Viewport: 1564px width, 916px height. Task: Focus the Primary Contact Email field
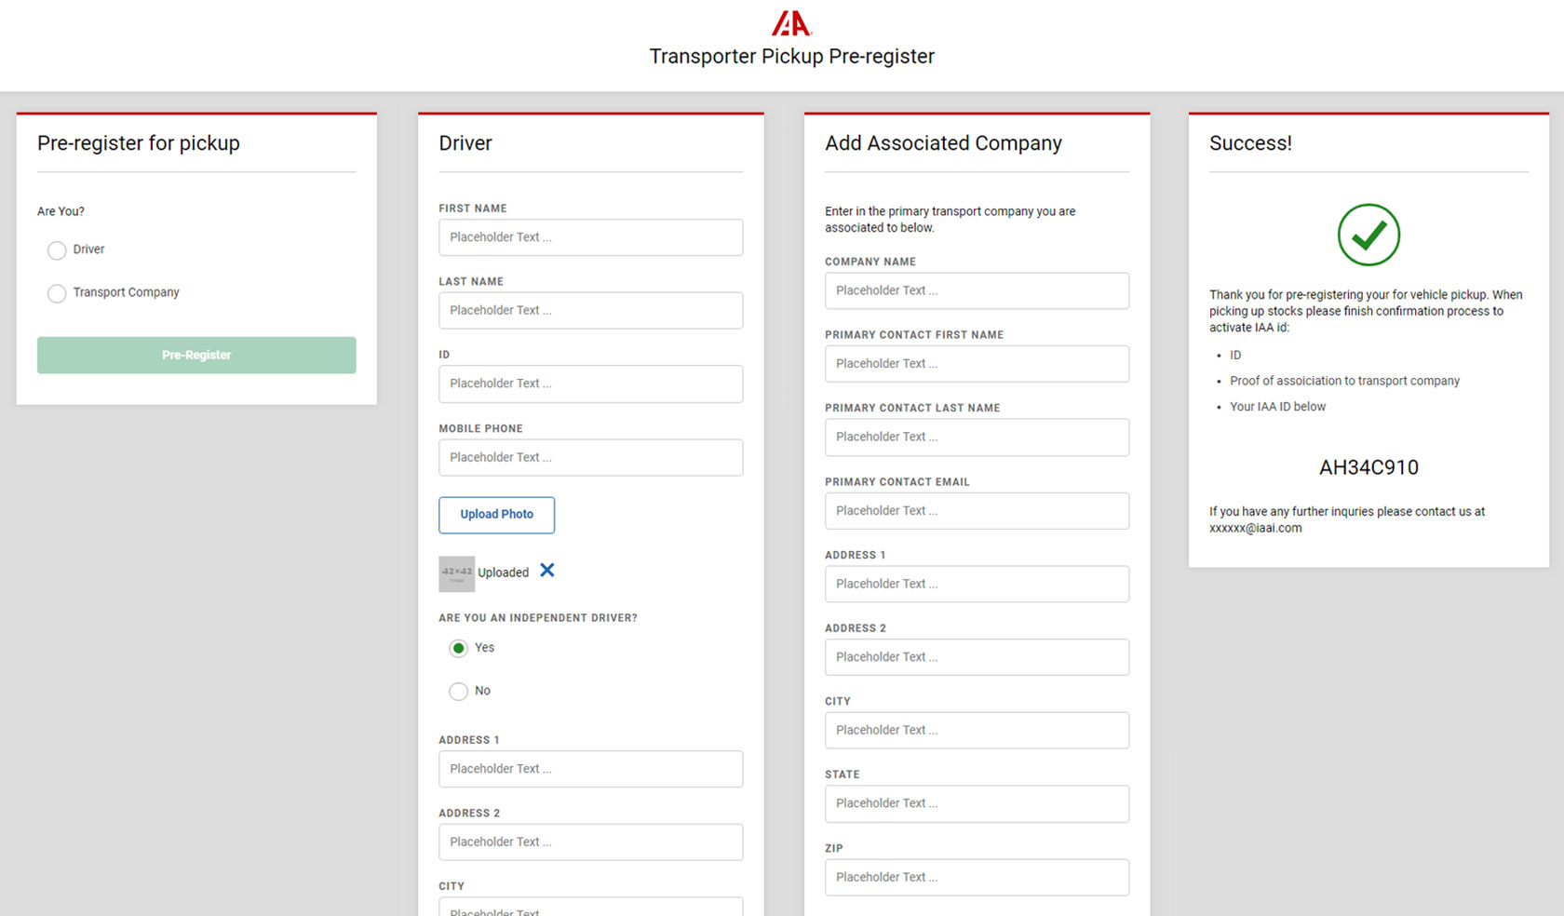977,511
